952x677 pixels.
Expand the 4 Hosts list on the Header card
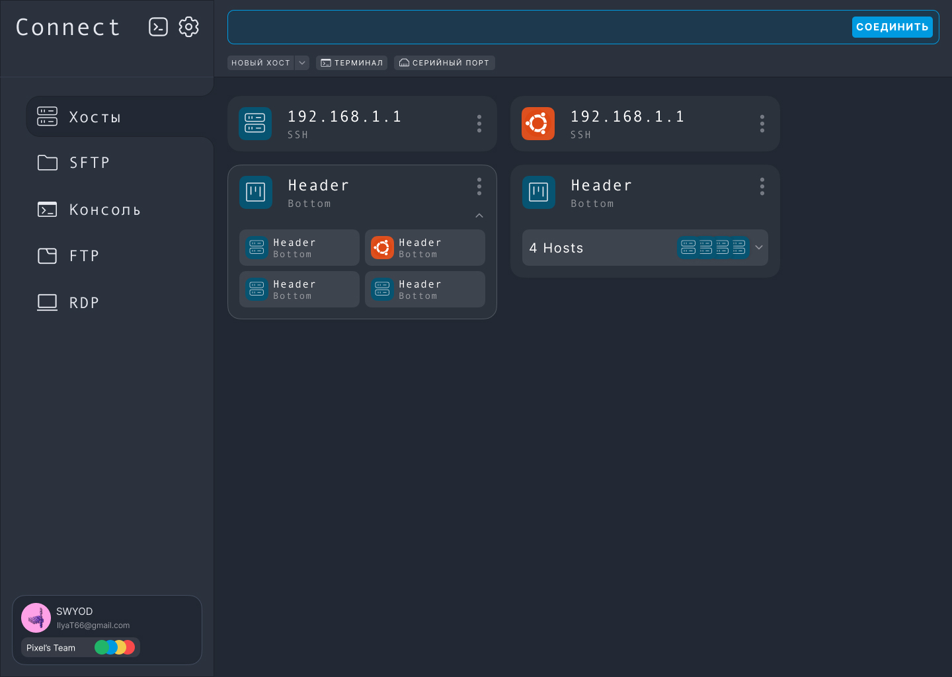(x=758, y=247)
